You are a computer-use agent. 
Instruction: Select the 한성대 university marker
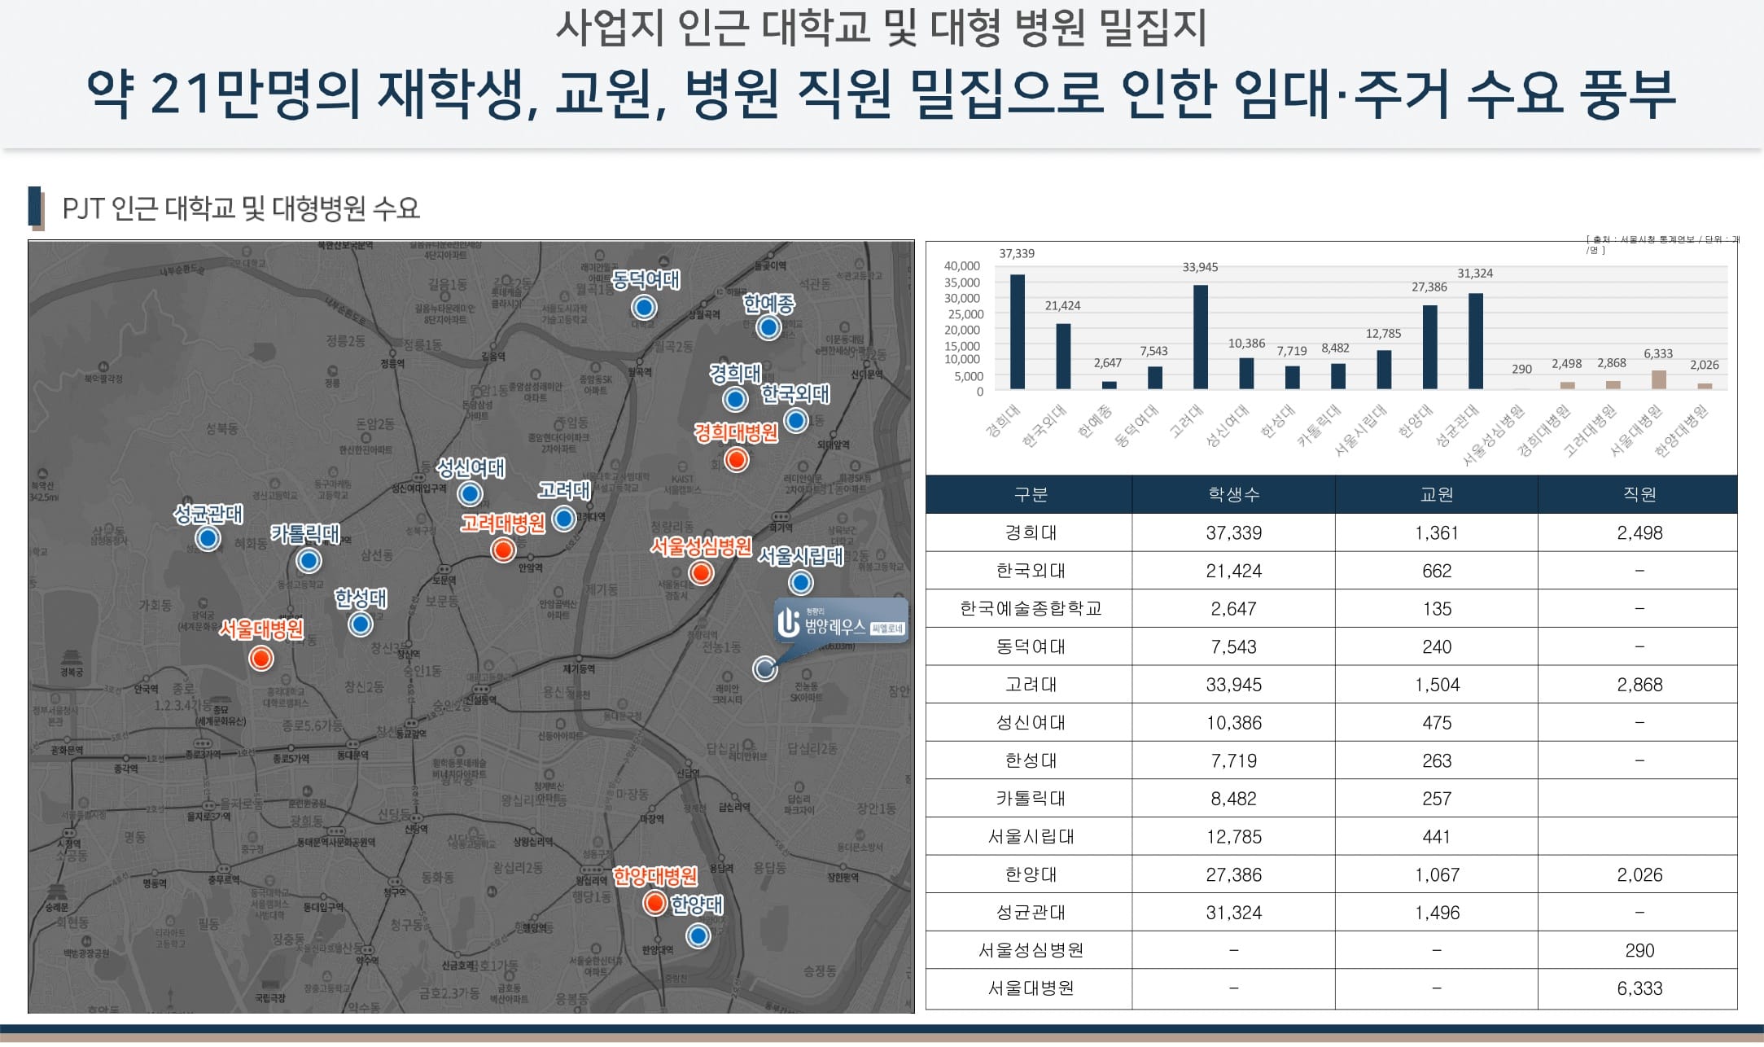(361, 624)
